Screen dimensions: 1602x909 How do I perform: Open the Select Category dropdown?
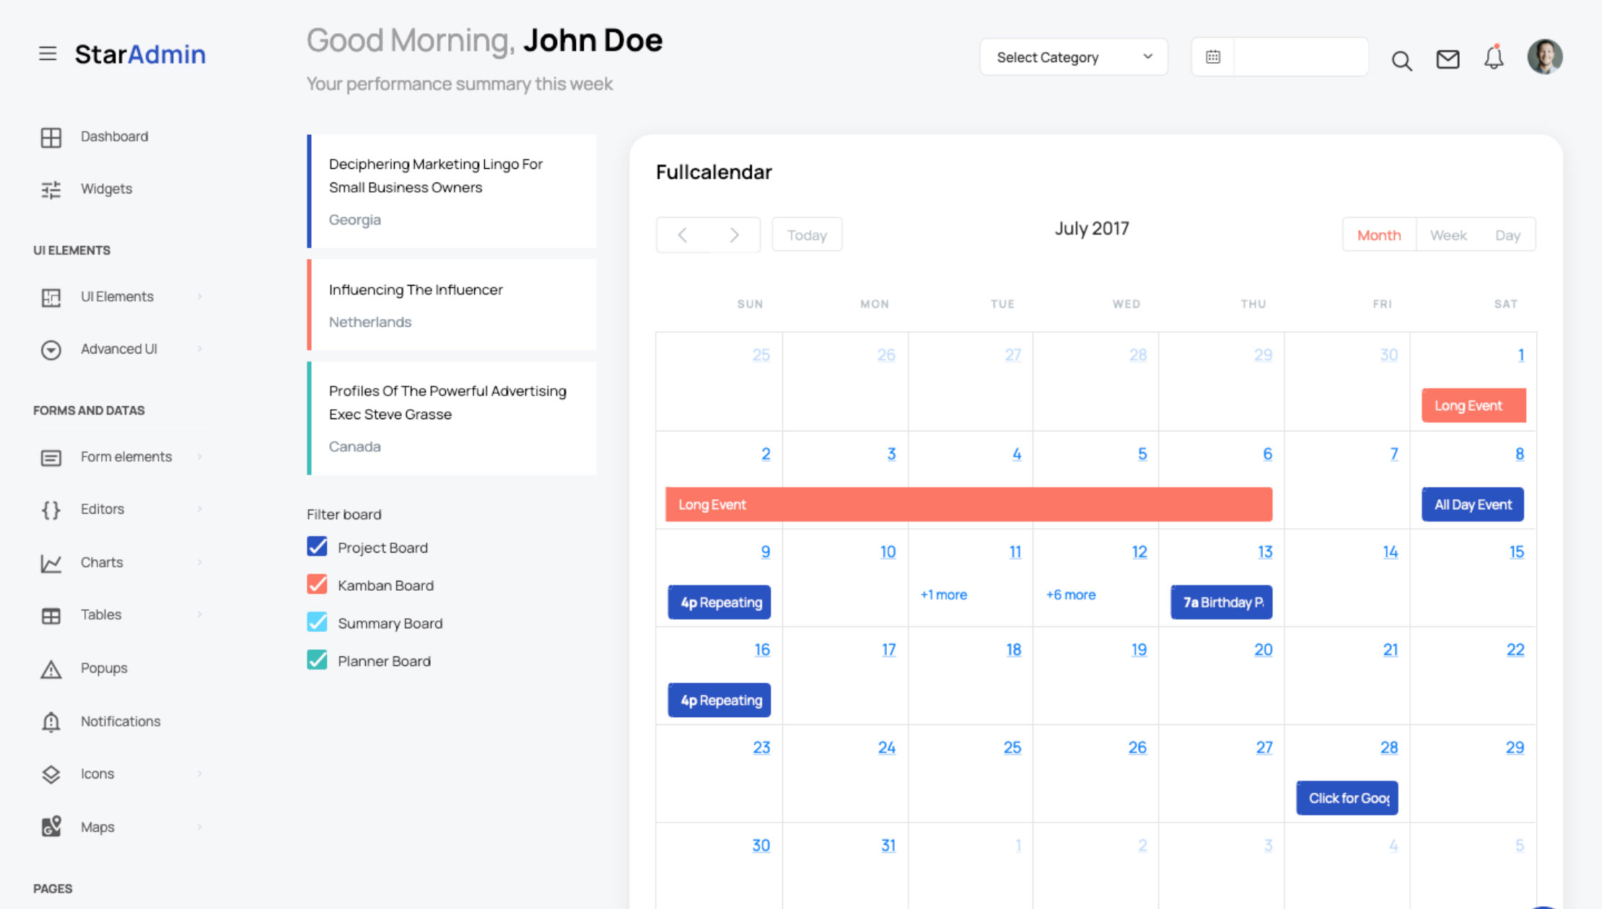[x=1074, y=57]
